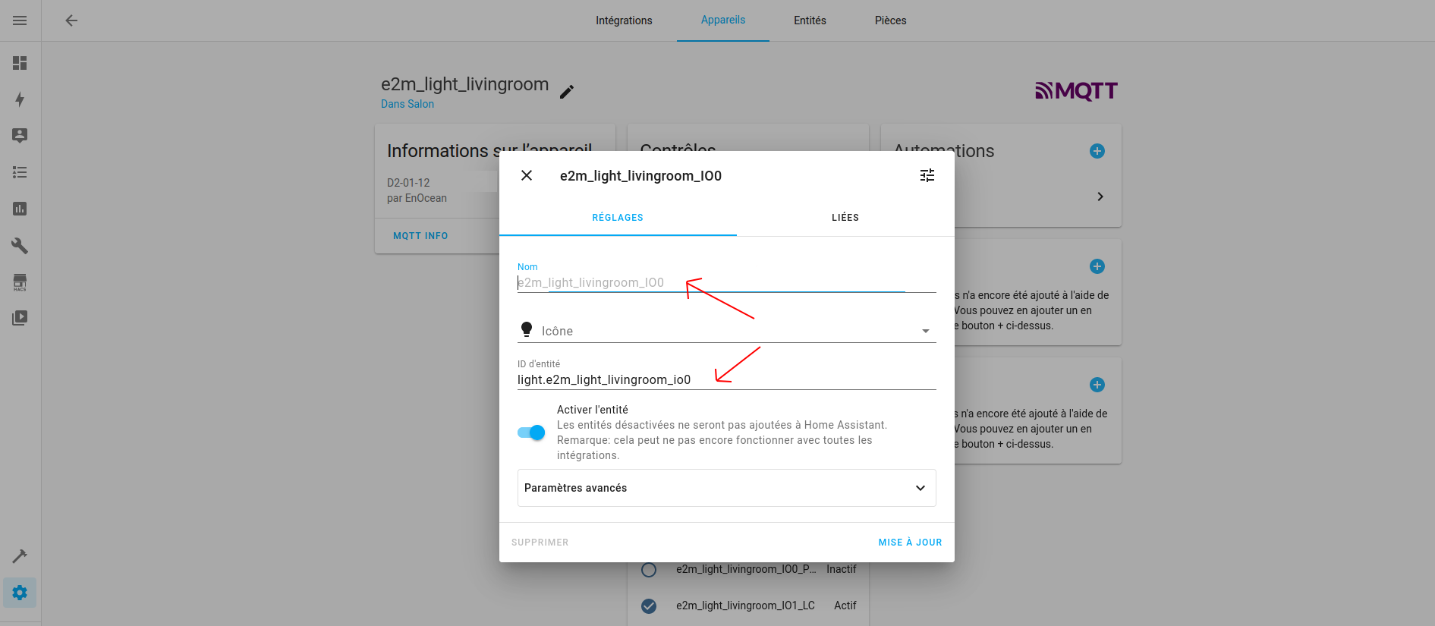Toggle the e2m_light_livingroom_IO1_LC check circle

pos(649,606)
